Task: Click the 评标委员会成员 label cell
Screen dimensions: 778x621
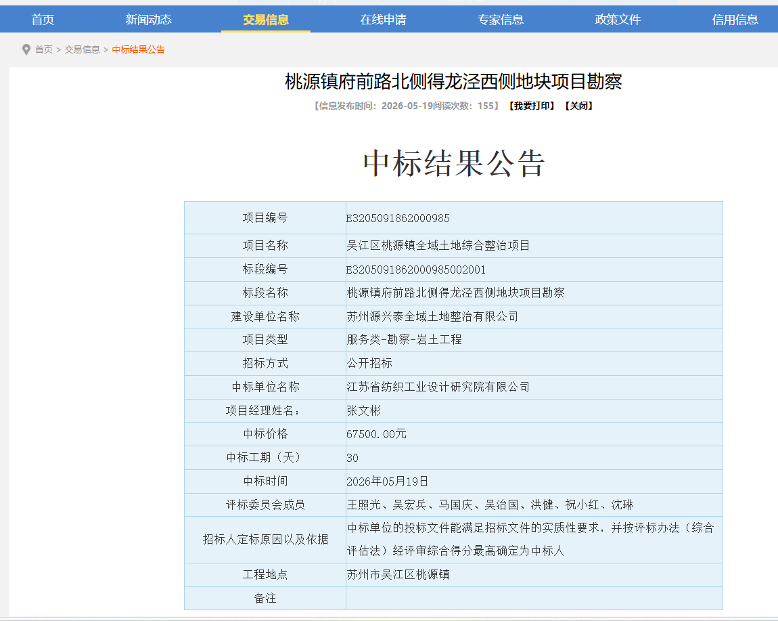Action: pos(265,505)
